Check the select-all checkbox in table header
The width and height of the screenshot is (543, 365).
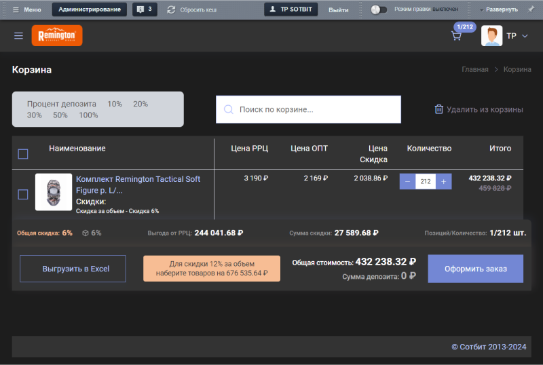(x=23, y=154)
